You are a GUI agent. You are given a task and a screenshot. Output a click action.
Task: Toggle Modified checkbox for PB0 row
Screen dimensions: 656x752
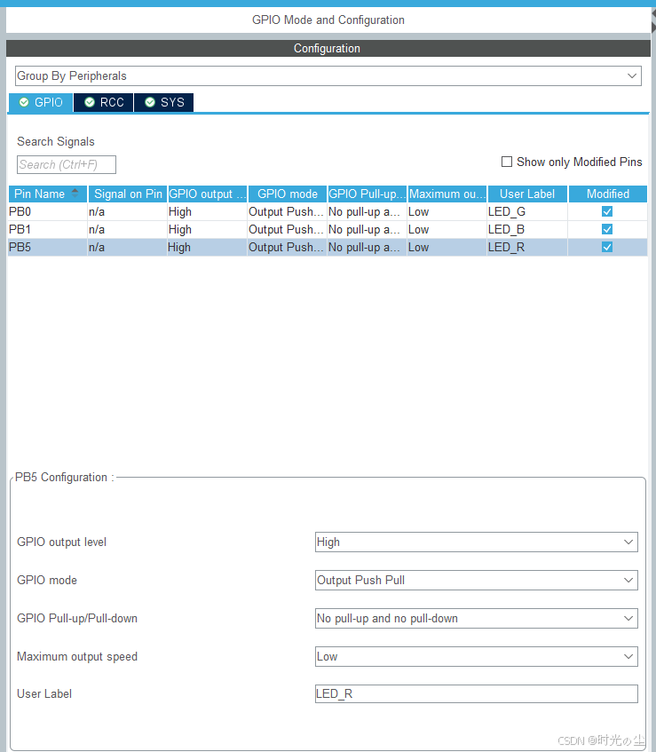click(607, 211)
